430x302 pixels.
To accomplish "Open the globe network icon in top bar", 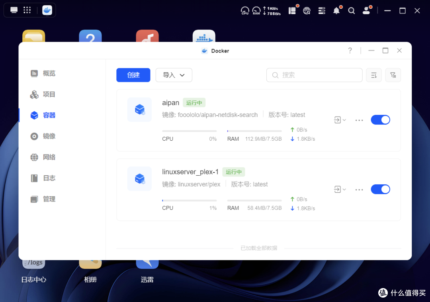I will (307, 11).
